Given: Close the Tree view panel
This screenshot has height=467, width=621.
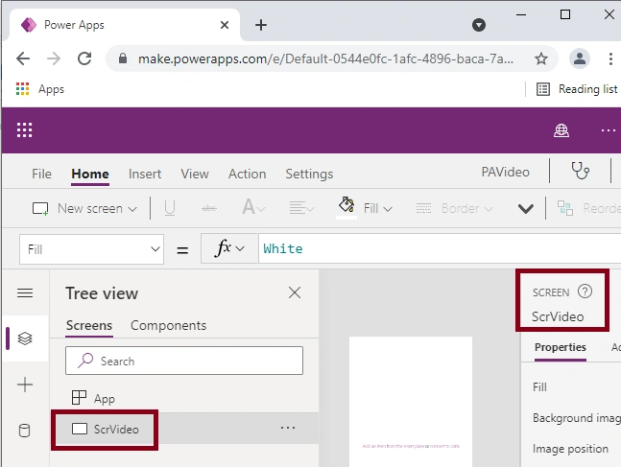Looking at the screenshot, I should coord(295,292).
